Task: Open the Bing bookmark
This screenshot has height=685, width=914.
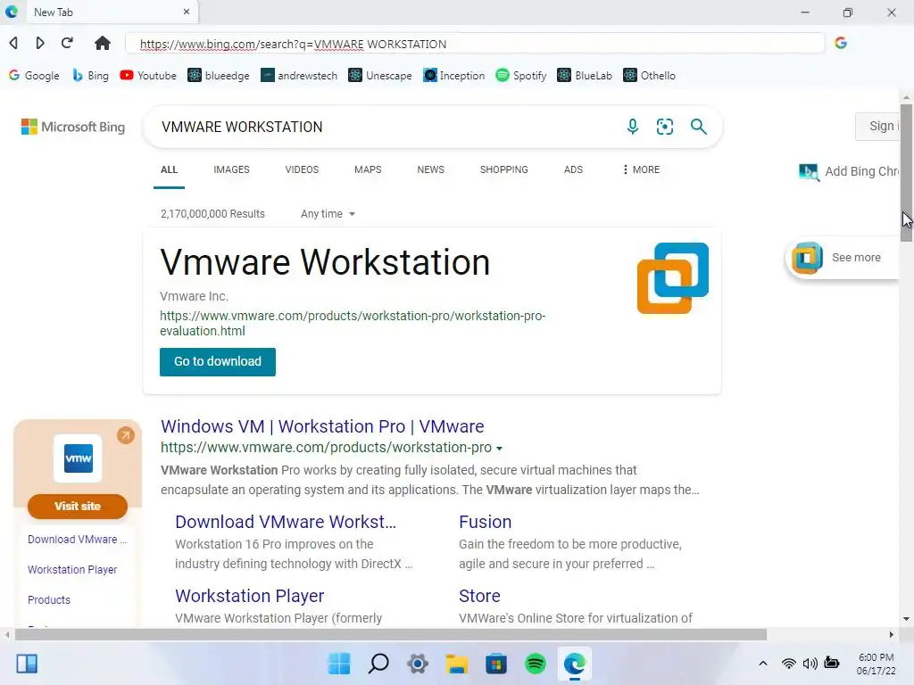Action: [90, 76]
